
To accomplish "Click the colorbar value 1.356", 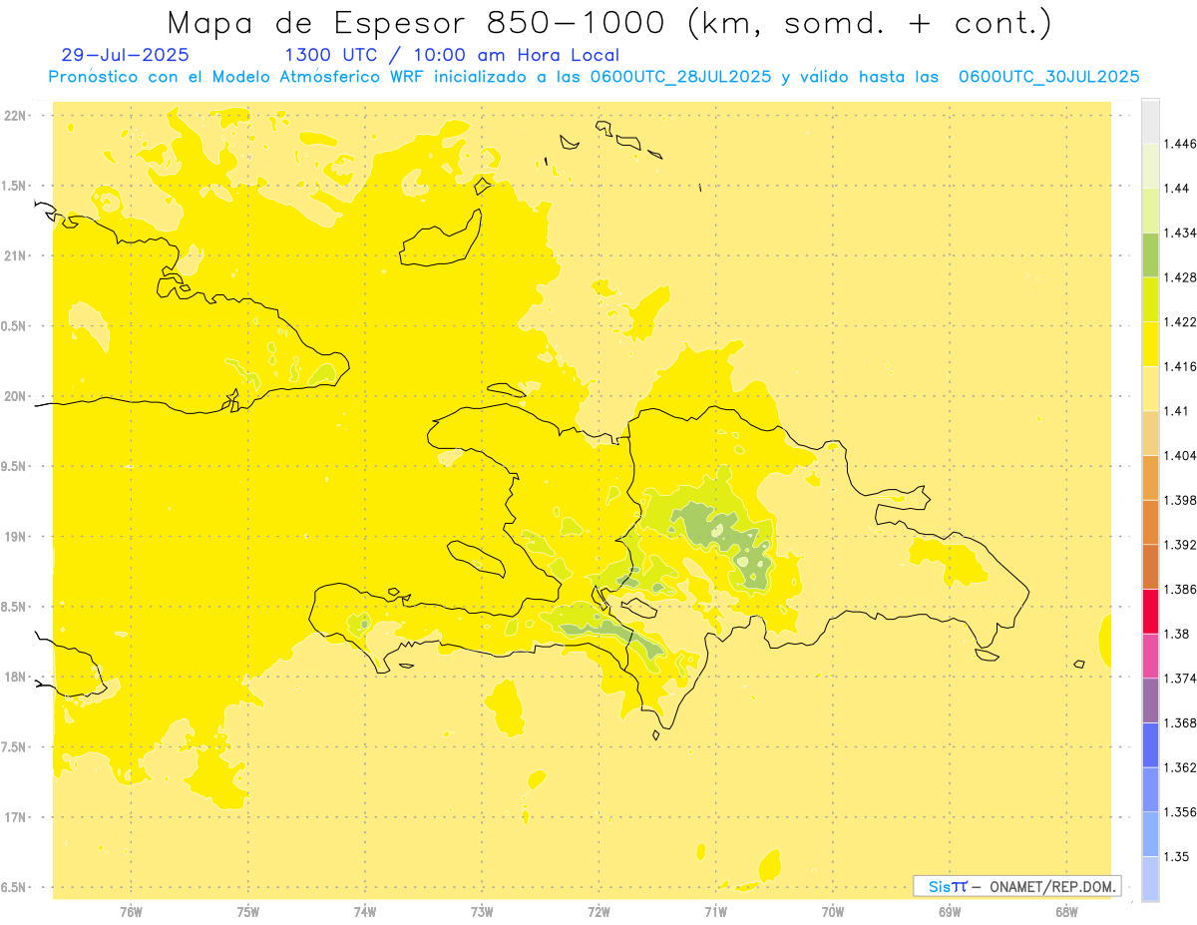I will click(x=1182, y=812).
